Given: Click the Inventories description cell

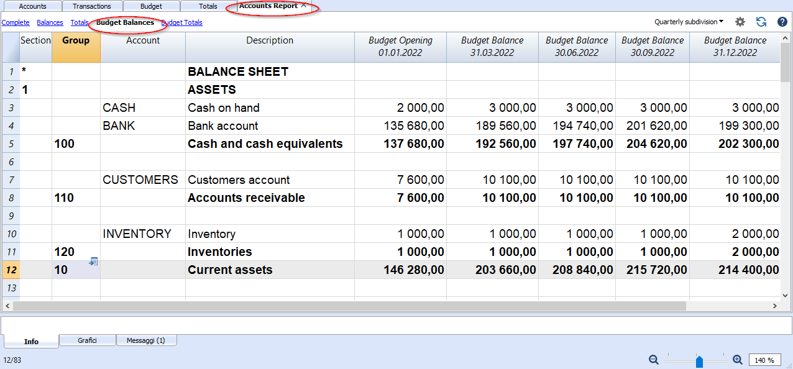Looking at the screenshot, I should pyautogui.click(x=270, y=252).
